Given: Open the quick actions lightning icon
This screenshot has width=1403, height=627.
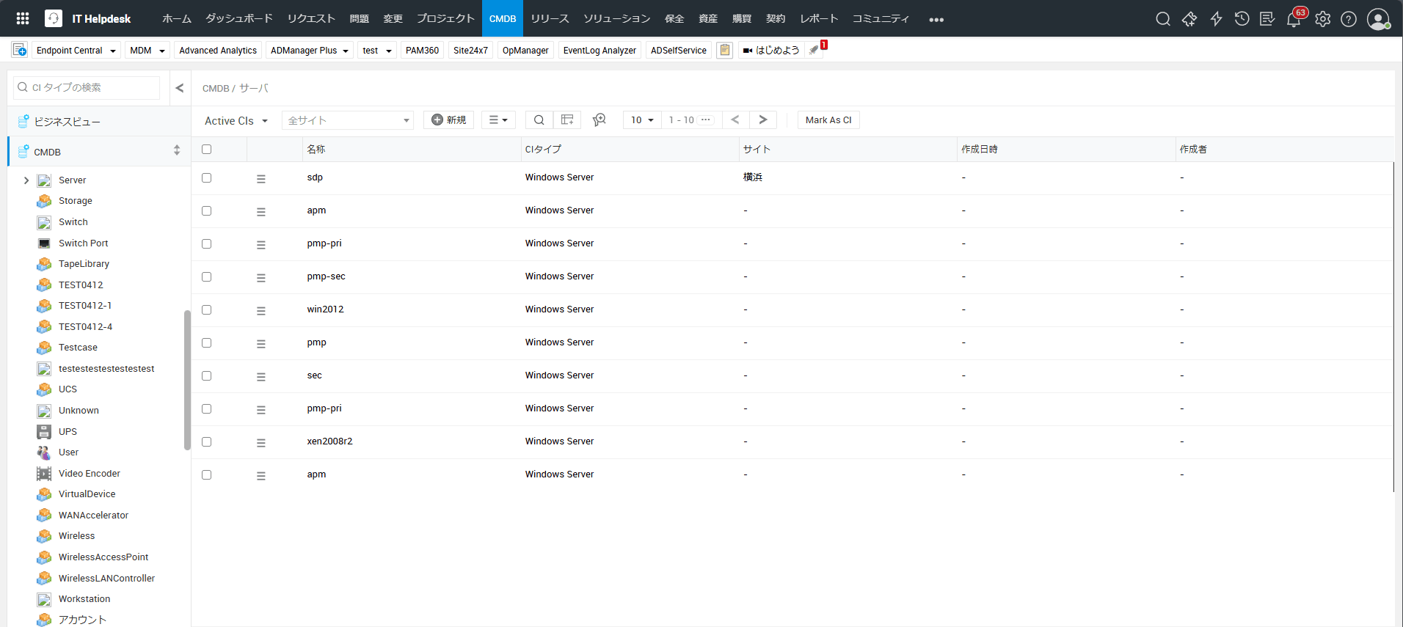Looking at the screenshot, I should (1216, 19).
